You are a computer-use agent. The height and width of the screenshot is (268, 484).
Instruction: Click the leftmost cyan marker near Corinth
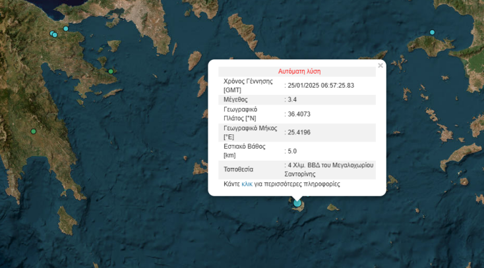[52, 33]
